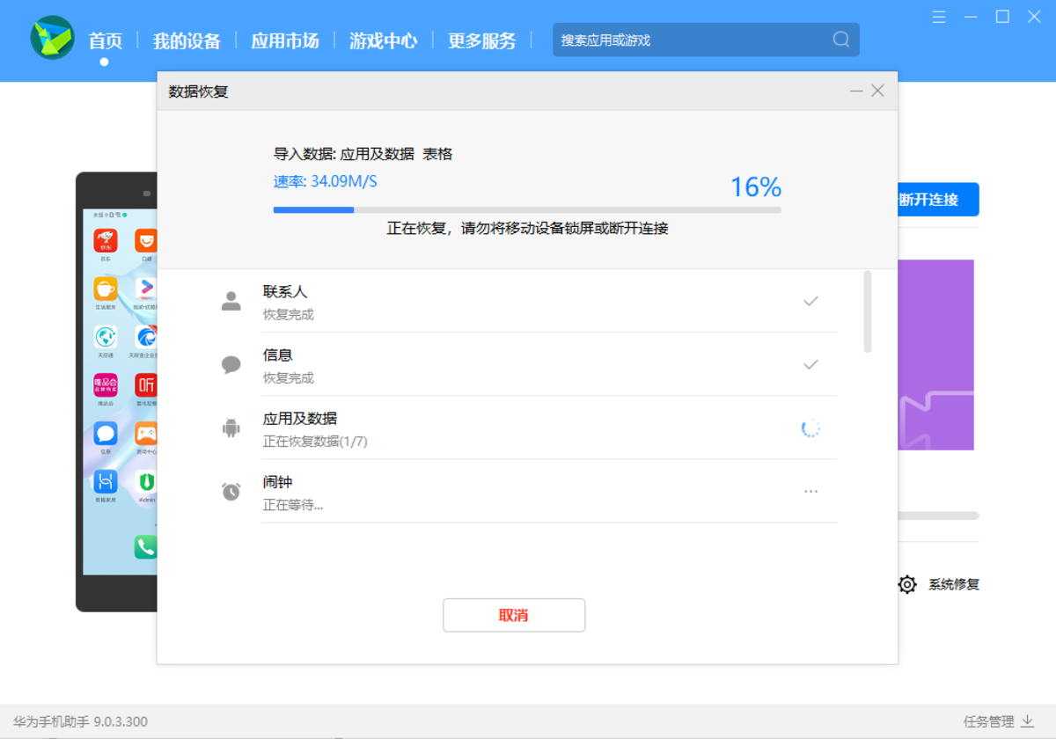Viewport: 1056px width, 739px height.
Task: Click the alarm clock icon beside 闹钟
Action: pos(231,492)
